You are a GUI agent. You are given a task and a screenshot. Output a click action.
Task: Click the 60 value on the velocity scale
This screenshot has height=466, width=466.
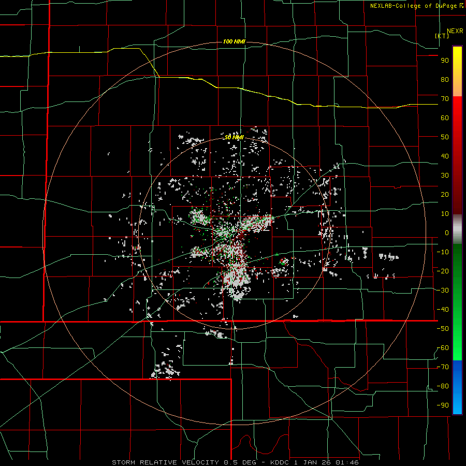tap(445, 118)
